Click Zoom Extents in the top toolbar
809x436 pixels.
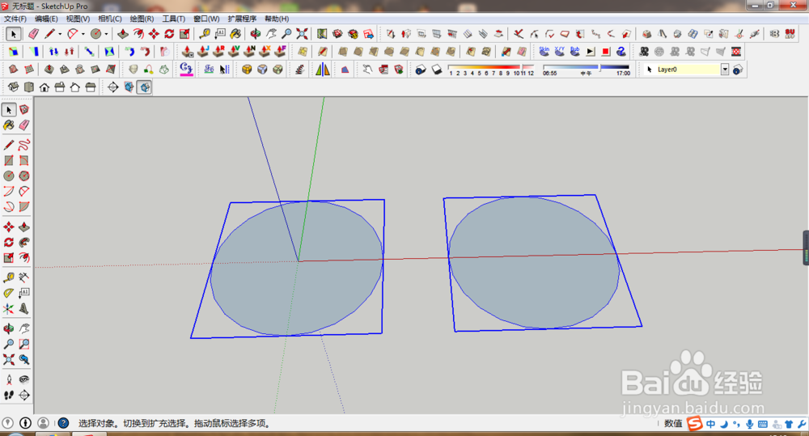(x=302, y=34)
